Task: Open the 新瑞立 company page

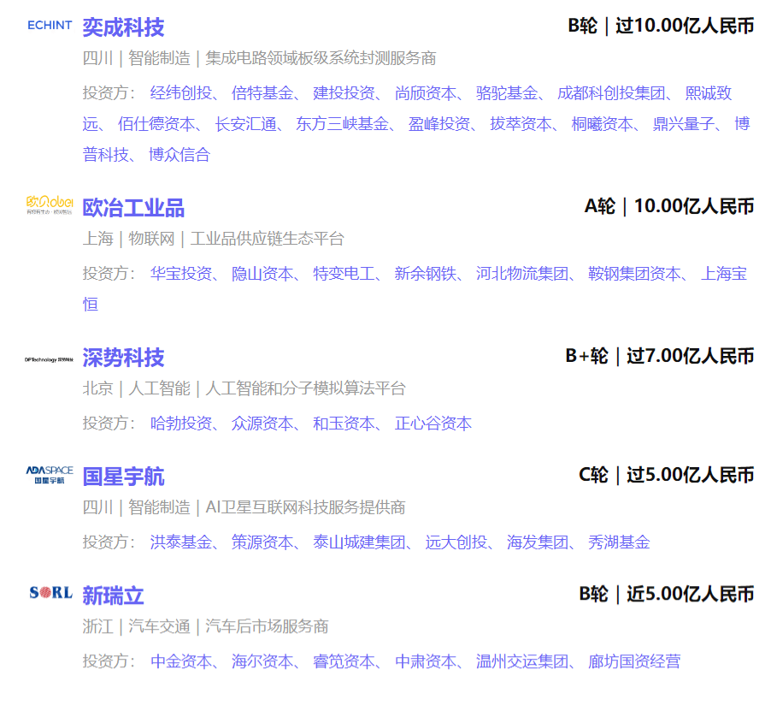Action: (113, 595)
